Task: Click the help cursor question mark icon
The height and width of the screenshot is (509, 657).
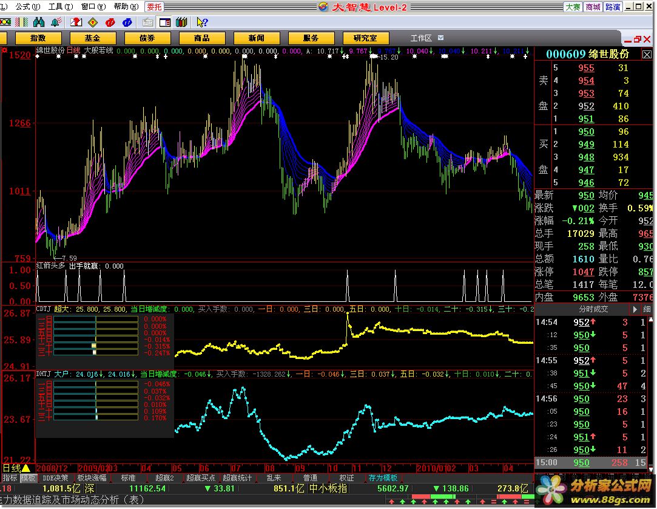Action: coord(202,22)
